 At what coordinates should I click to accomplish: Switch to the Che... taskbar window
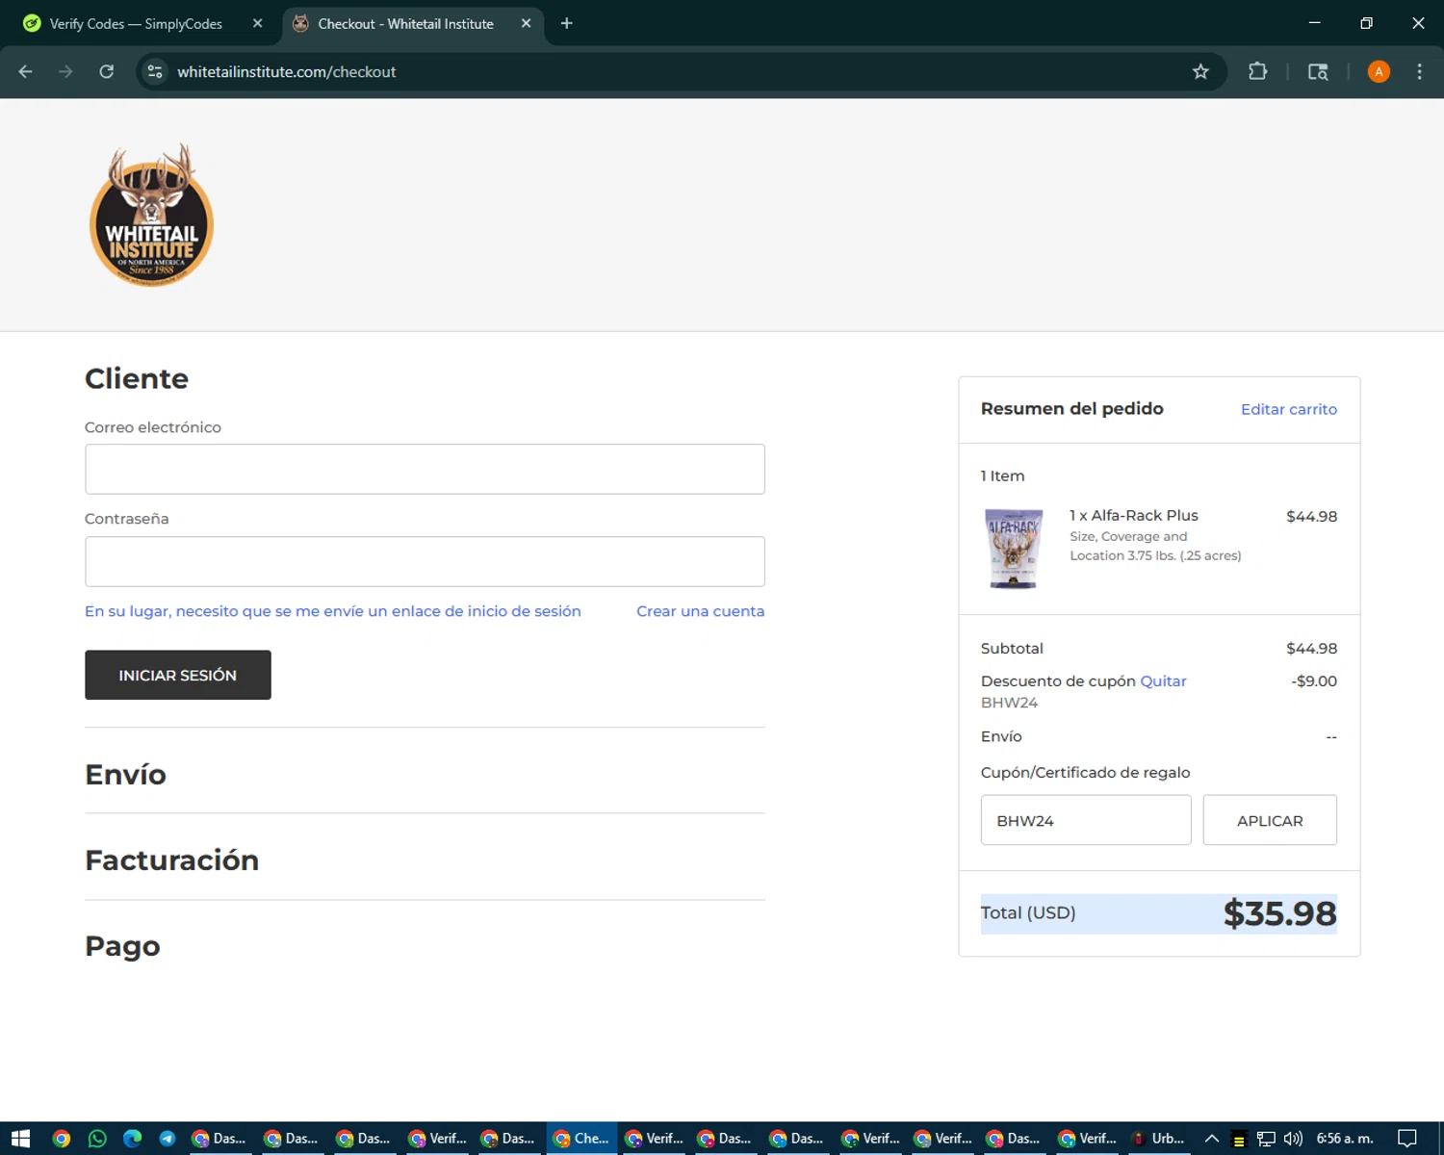(582, 1139)
